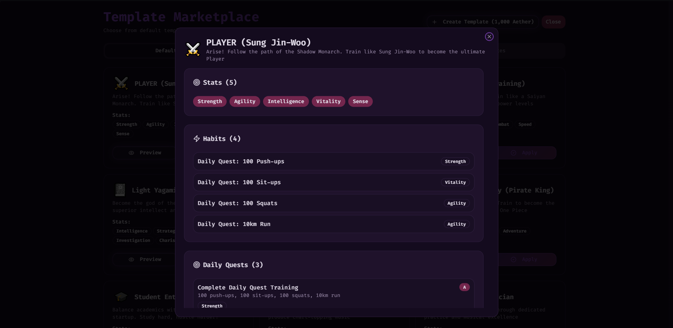This screenshot has height=328, width=673.
Task: Click the Template Marketplace heading
Action: point(181,17)
